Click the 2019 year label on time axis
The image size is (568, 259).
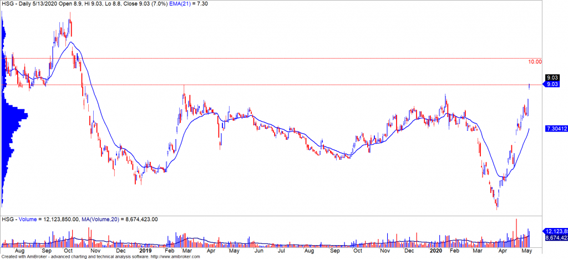click(x=146, y=251)
